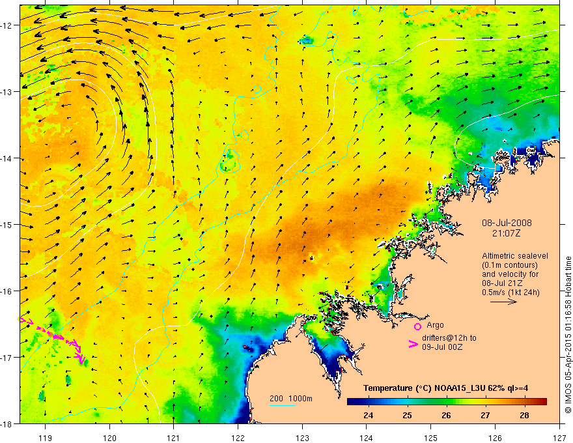Click the IMOS copyright vertical text
Viewport: 573px width, 443px height.
(568, 335)
